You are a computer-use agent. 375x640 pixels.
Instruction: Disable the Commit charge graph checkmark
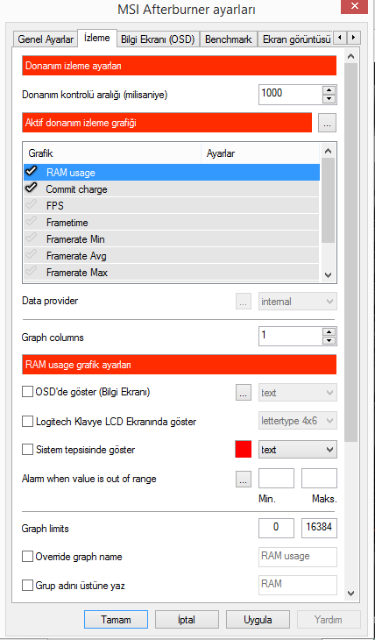click(x=31, y=188)
